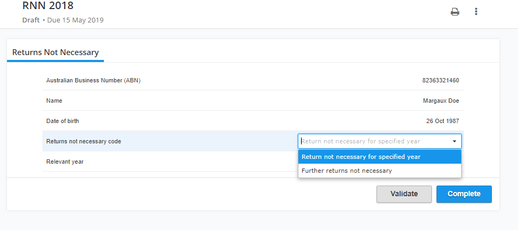
Task: Select the Name row label
Action: [54, 101]
